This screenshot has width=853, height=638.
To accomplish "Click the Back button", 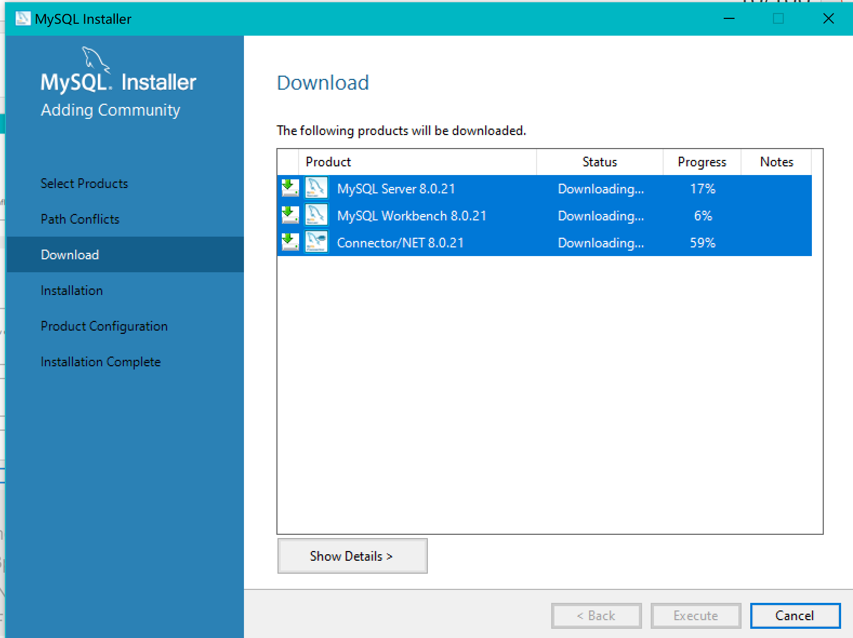I will [596, 616].
